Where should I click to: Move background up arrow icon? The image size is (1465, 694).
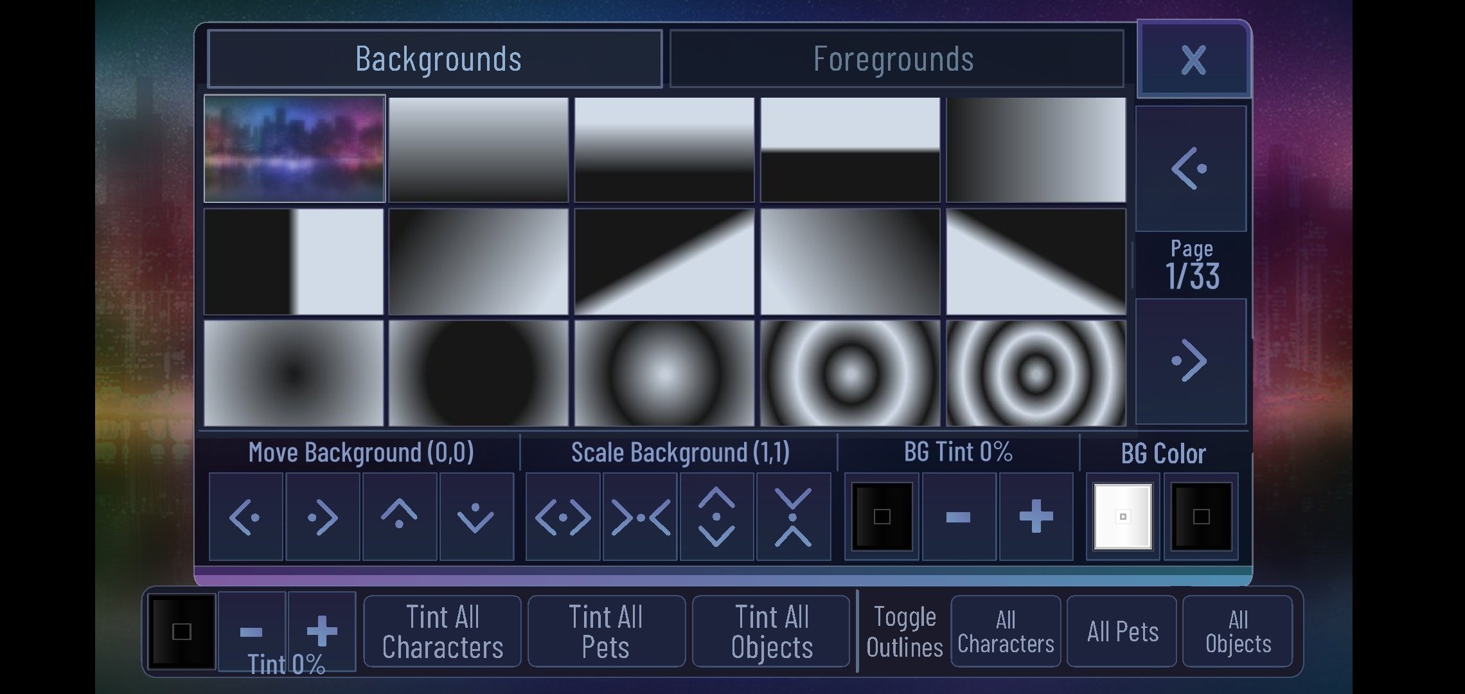tap(399, 517)
